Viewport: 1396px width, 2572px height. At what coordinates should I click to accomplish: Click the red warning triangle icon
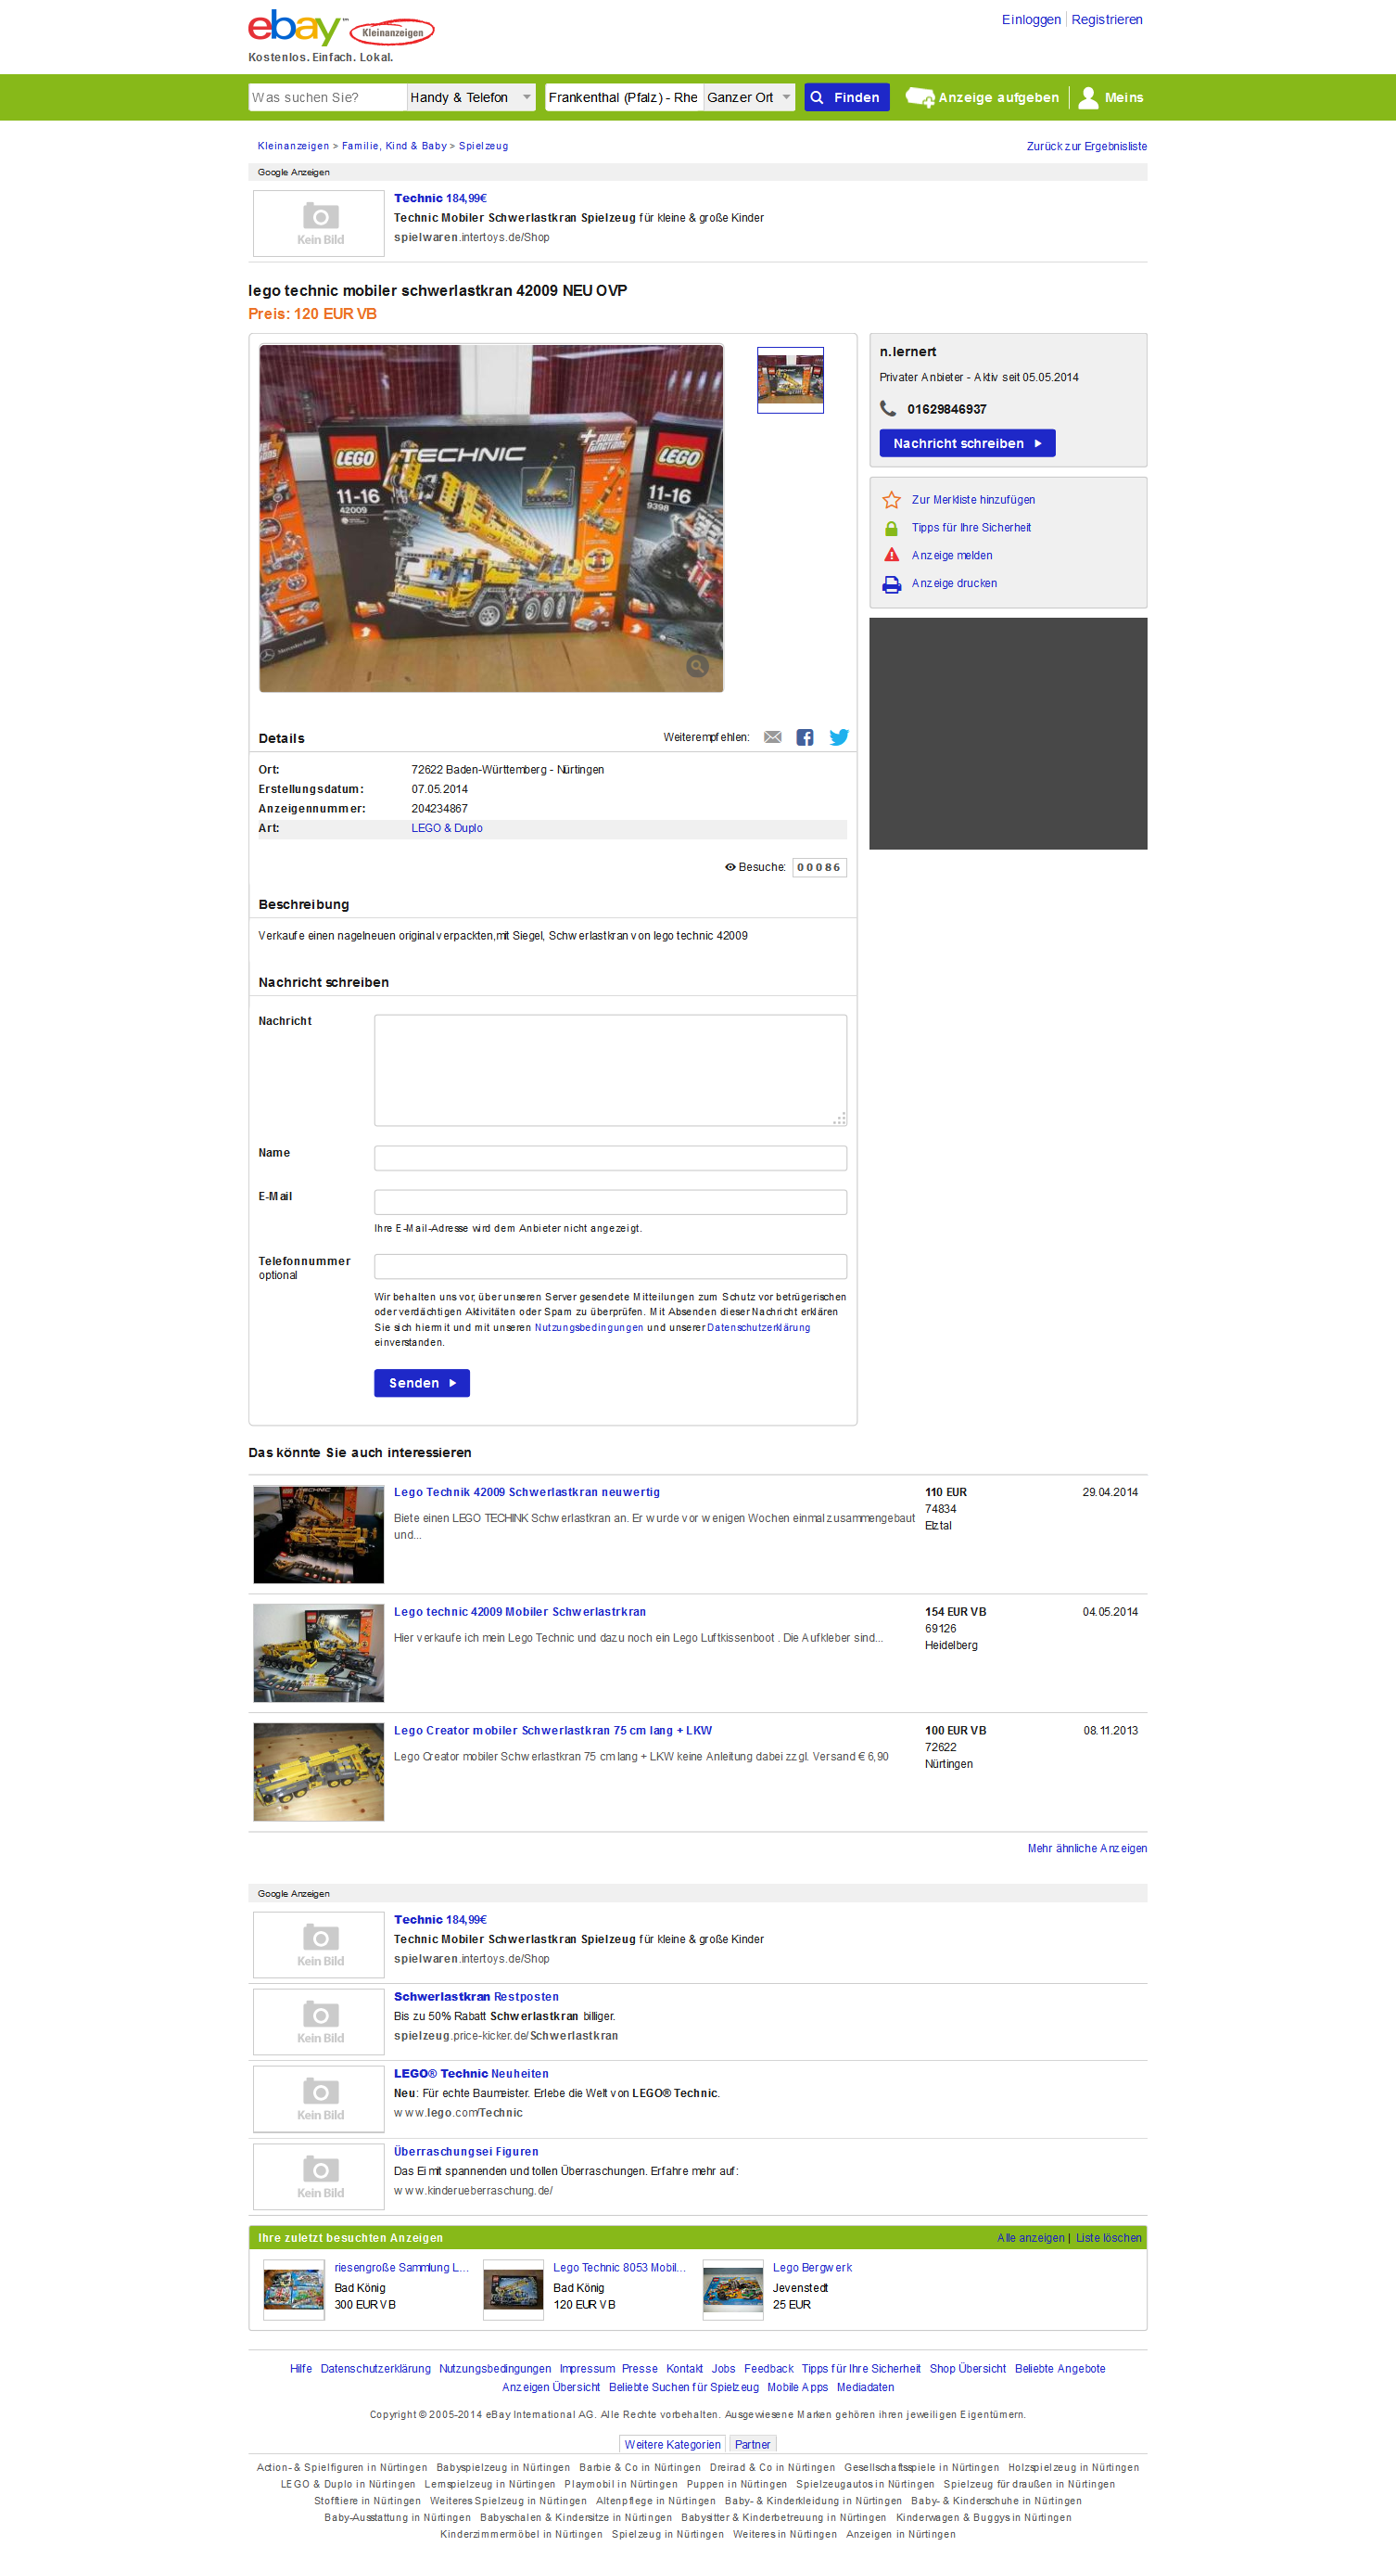(x=891, y=556)
